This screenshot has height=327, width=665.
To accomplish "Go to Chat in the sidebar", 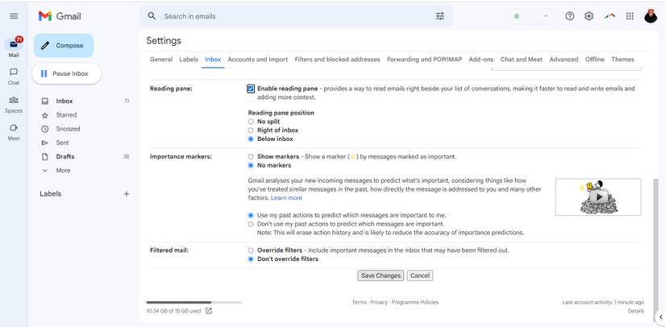I will [x=14, y=76].
